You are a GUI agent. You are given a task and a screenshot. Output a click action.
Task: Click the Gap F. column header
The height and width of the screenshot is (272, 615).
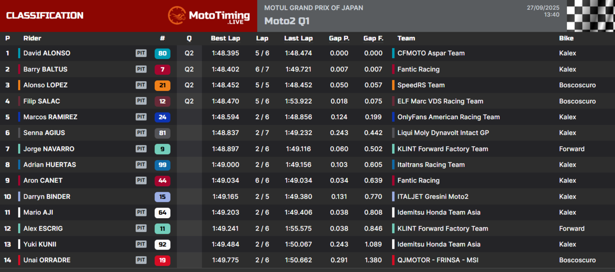click(373, 38)
